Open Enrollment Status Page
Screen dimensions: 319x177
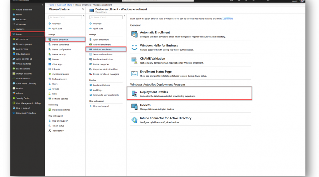[x=191, y=73]
